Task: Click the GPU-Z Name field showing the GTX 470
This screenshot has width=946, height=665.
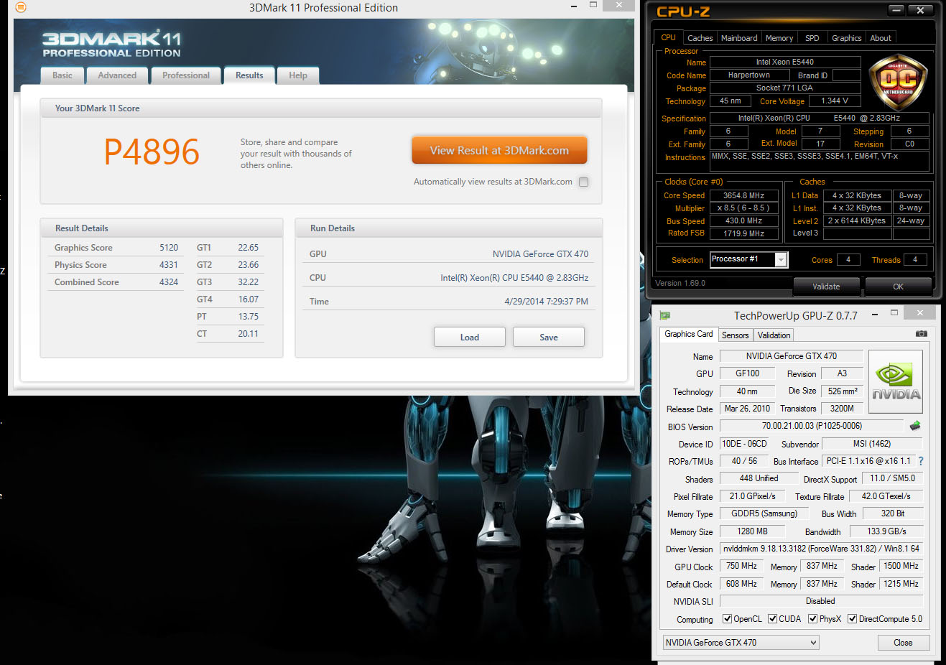Action: tap(792, 356)
